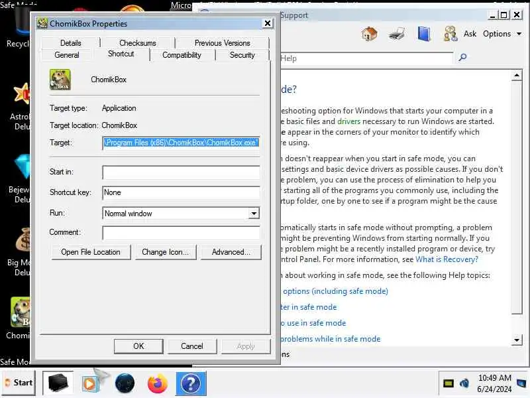Click the Help window vertical scrollbar thumb
The image size is (530, 398).
point(517,198)
